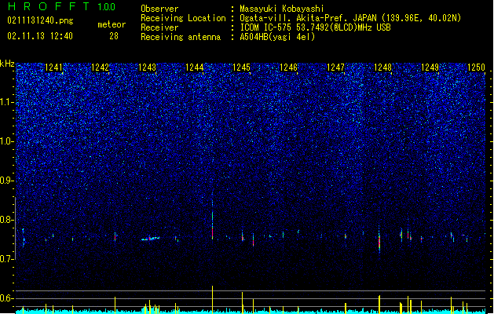The height and width of the screenshot is (314, 494).
Task: Click observer name Masayuki Kobayashi
Action: (282, 9)
